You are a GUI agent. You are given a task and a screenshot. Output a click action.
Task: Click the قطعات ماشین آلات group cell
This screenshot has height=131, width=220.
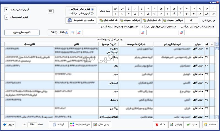109,117
